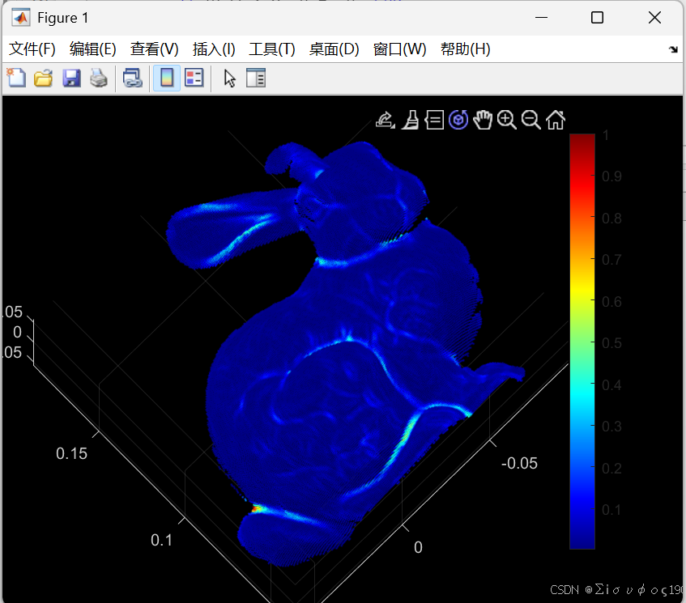Toggle the Rotate 3D tool
Screen dimensions: 686x603
(458, 120)
